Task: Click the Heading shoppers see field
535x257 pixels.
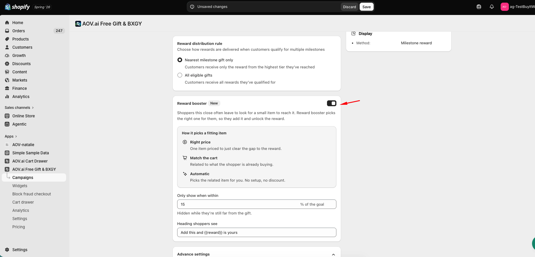Action: click(x=257, y=232)
